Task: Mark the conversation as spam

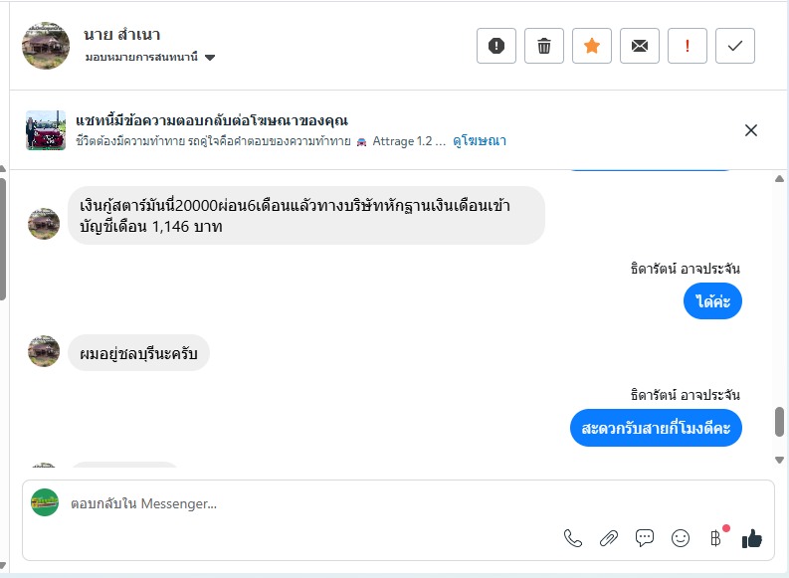Action: pos(496,46)
